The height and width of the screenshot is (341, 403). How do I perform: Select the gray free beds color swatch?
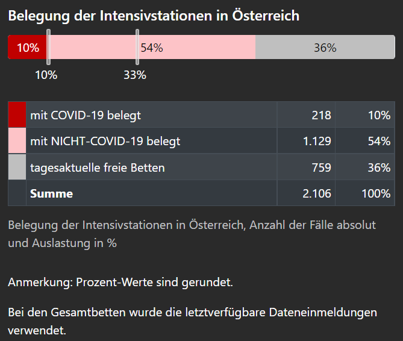click(x=17, y=167)
